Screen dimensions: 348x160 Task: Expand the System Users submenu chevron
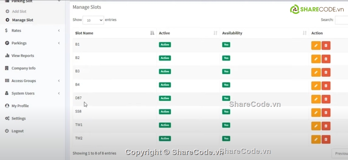tap(59, 93)
